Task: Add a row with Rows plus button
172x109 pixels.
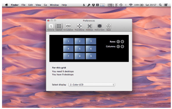Action: (118, 42)
